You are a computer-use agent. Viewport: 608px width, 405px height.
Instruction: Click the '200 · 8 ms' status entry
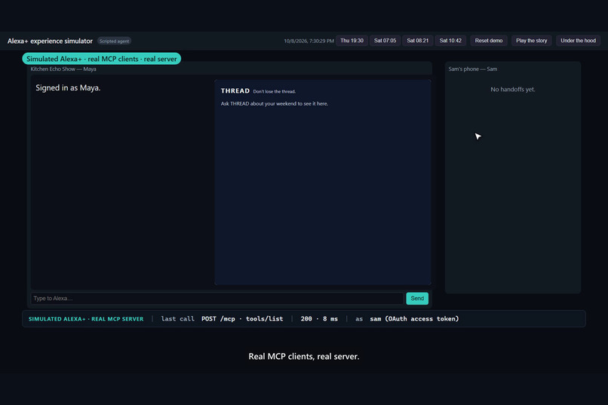tap(319, 319)
